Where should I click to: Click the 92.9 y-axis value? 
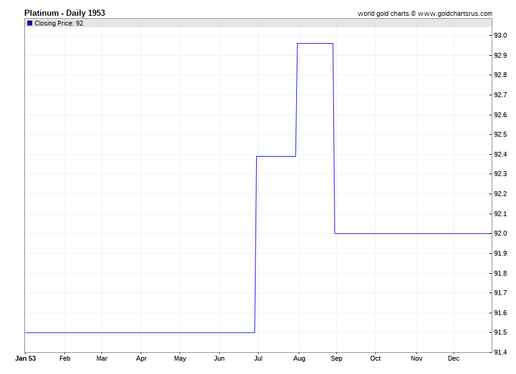tap(500, 55)
